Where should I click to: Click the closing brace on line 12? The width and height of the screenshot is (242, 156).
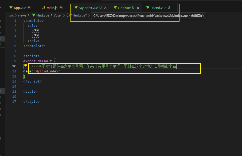point(24,76)
